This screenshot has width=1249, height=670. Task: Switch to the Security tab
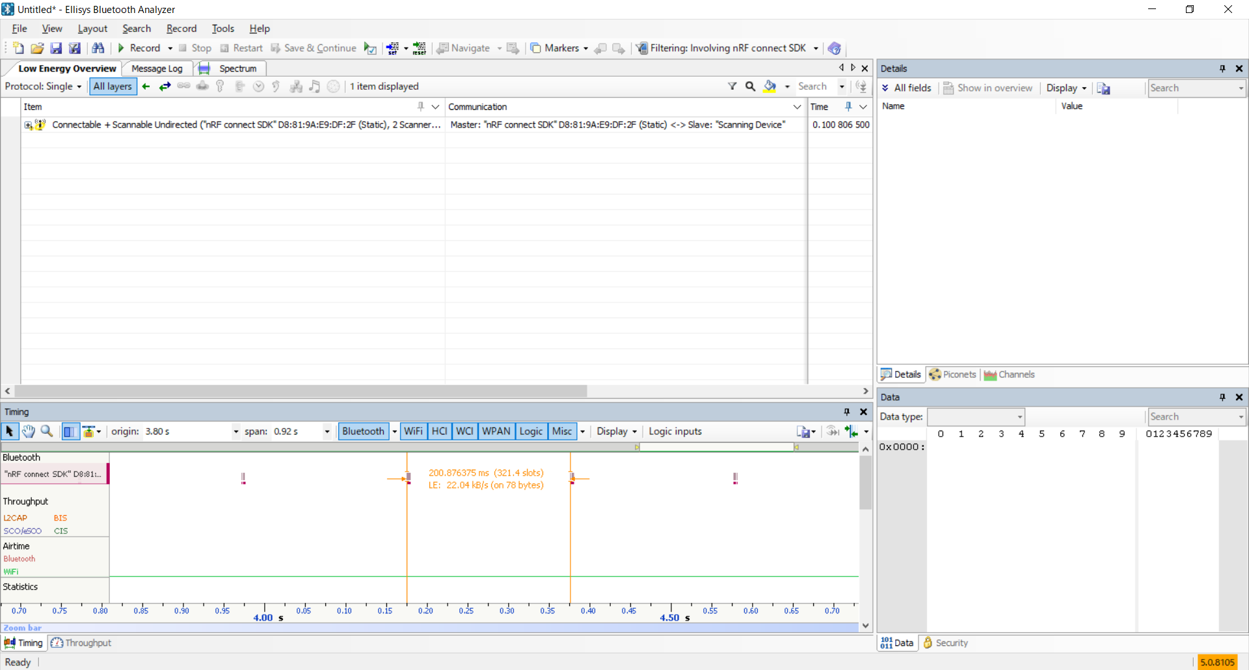click(x=945, y=643)
